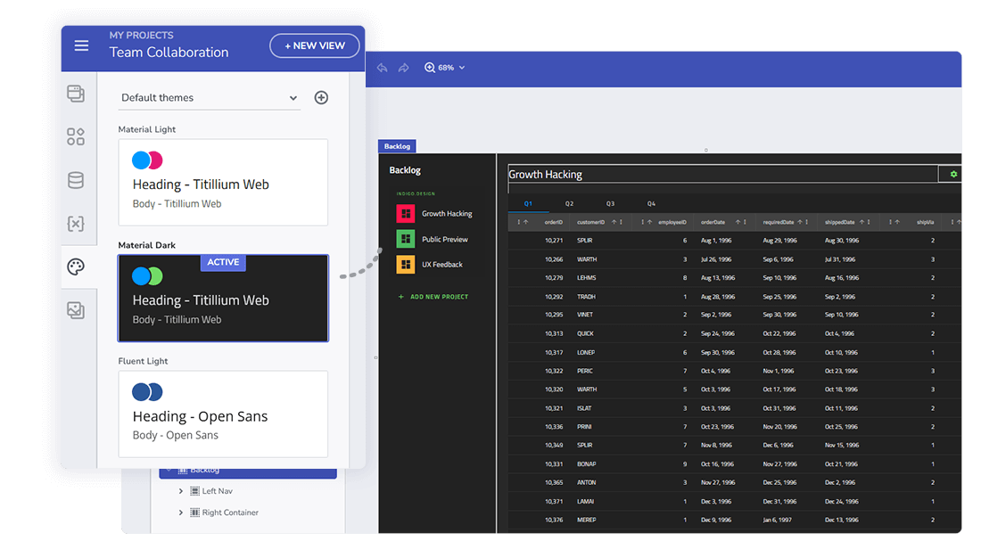The height and width of the screenshot is (541, 981).
Task: Open the Screens panel in the sidebar
Action: [x=76, y=93]
